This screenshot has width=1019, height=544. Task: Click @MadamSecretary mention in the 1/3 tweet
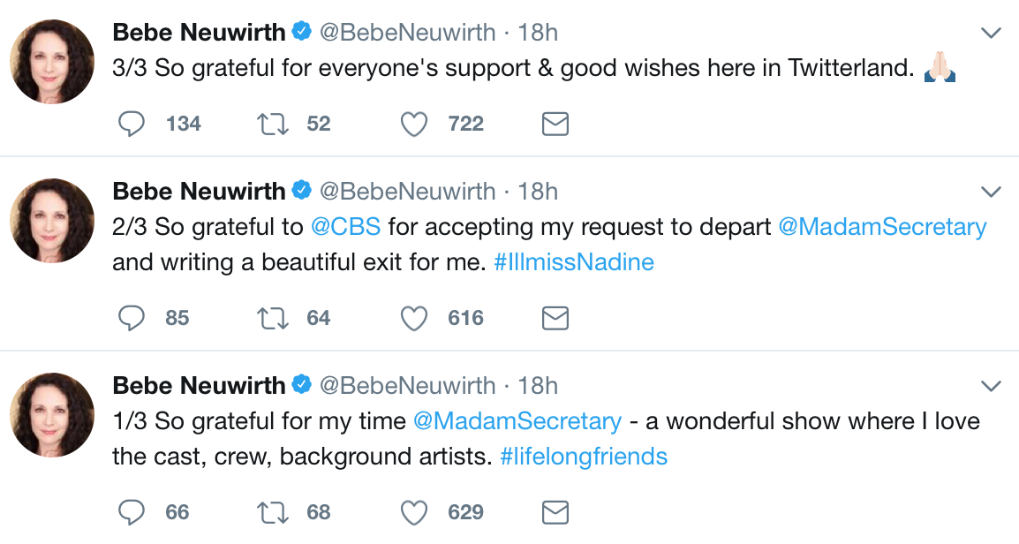pyautogui.click(x=517, y=421)
